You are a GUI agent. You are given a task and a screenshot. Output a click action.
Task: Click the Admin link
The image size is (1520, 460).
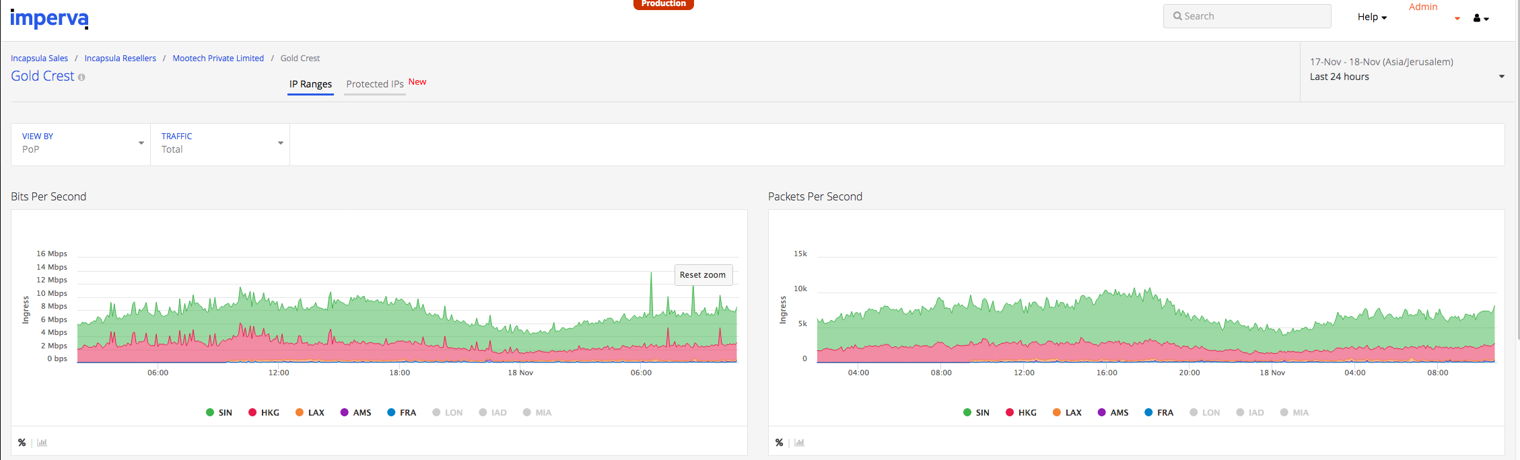1423,7
